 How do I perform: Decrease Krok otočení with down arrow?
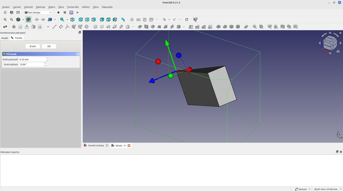coord(45,66)
